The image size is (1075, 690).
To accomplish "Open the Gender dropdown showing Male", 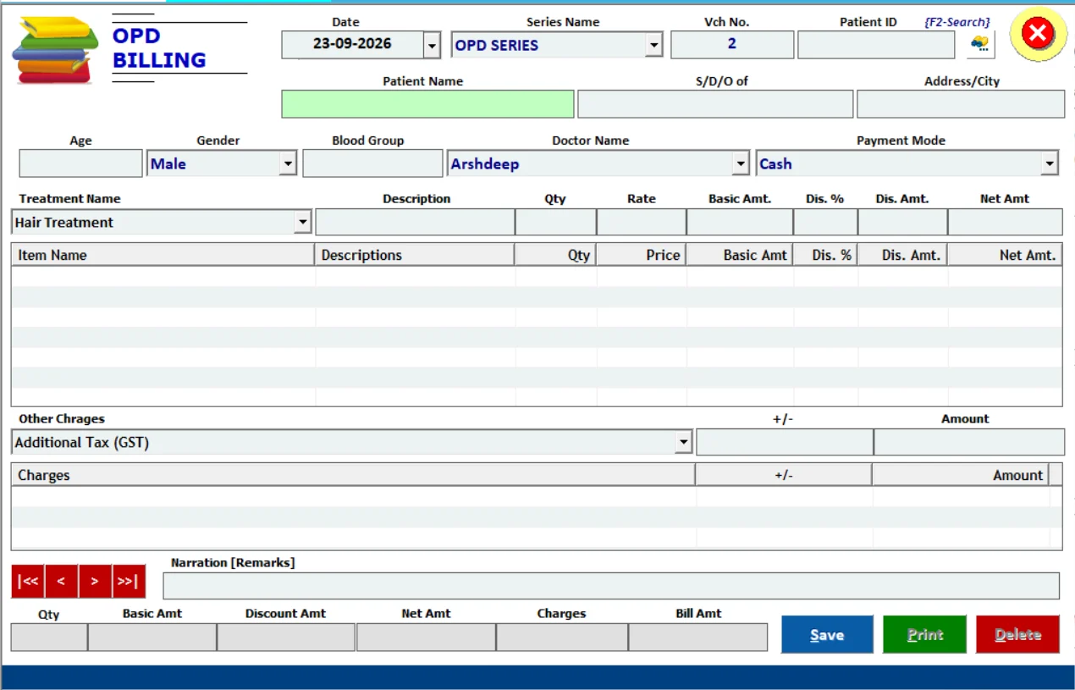I will click(x=288, y=163).
